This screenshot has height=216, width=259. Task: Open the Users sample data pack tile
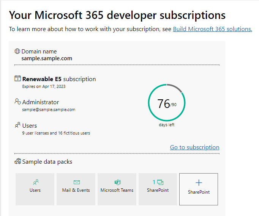[35, 189]
